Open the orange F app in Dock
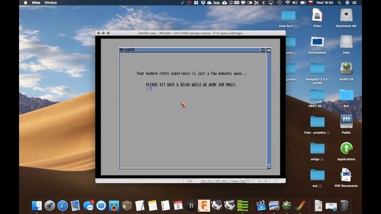 pos(204,206)
